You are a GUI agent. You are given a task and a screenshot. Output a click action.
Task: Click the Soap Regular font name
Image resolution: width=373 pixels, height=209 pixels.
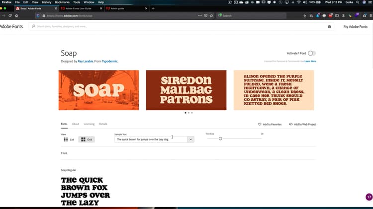tap(69, 170)
